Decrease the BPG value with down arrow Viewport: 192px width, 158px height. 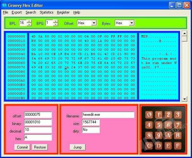(56, 24)
